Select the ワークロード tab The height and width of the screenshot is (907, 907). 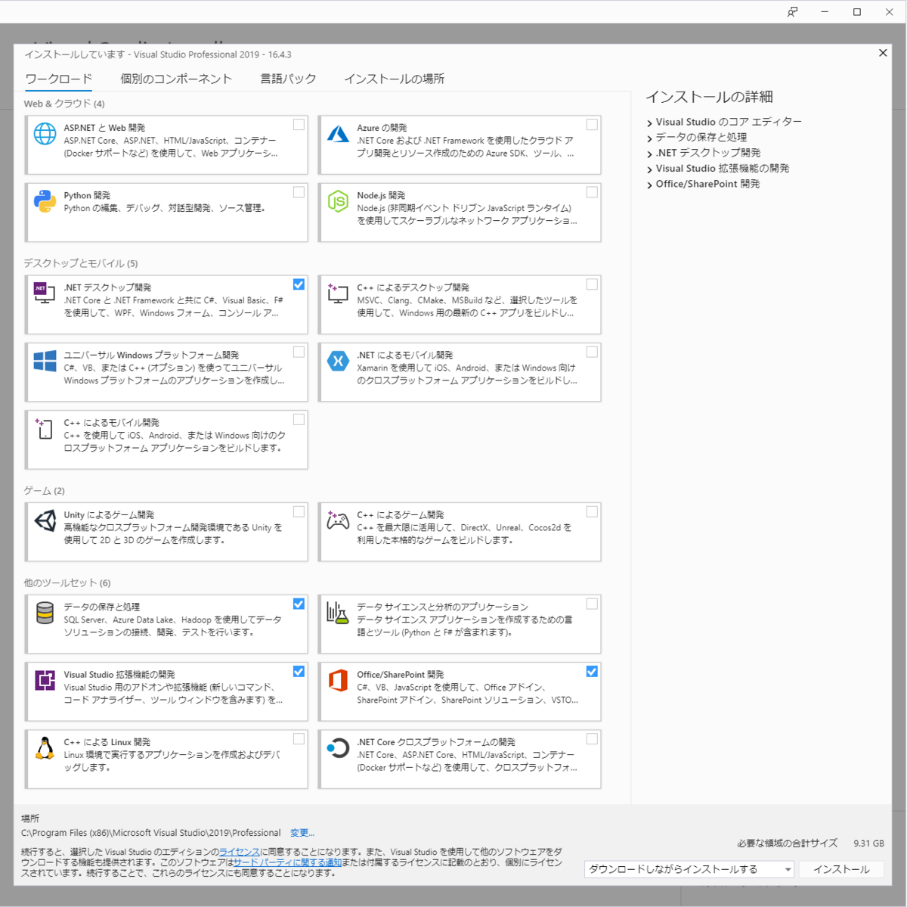(58, 79)
